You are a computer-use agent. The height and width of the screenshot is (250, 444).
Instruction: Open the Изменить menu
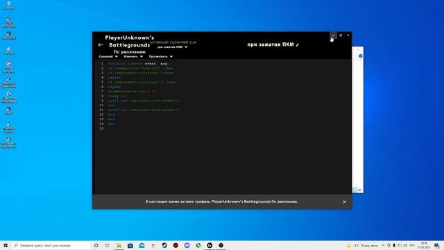point(133,56)
